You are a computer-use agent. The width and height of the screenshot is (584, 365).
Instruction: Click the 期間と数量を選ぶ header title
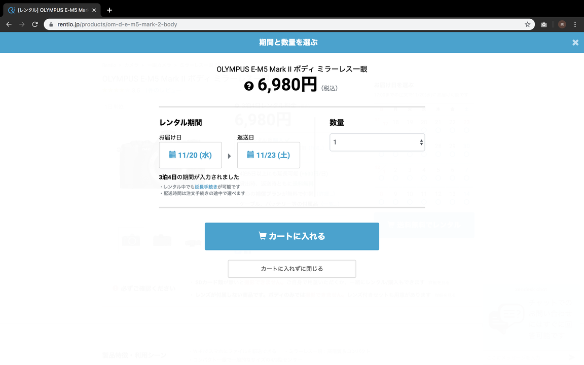(x=288, y=43)
